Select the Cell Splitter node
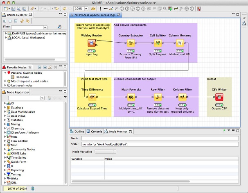The height and width of the screenshot is (193, 248). [158, 43]
